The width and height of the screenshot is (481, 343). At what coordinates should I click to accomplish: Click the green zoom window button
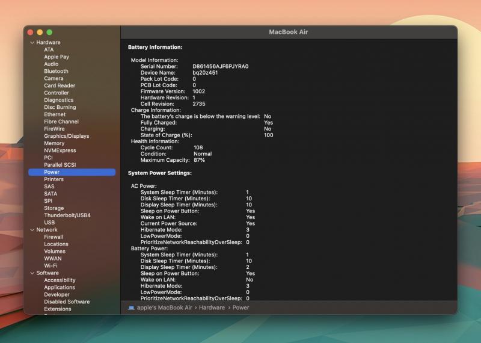point(49,32)
